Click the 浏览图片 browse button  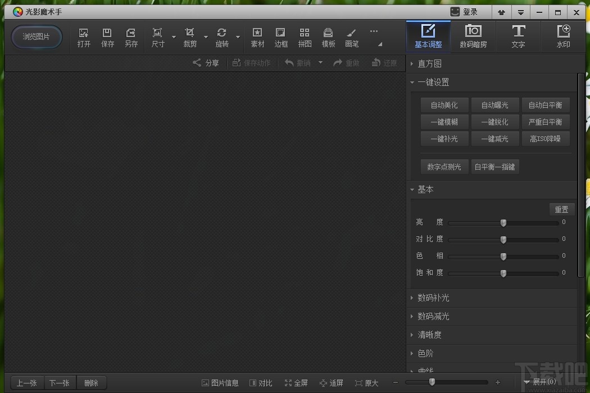click(x=36, y=37)
